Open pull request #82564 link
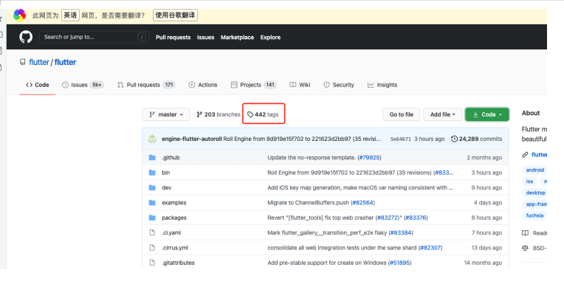Viewport: 564px width, 298px height. tap(363, 203)
